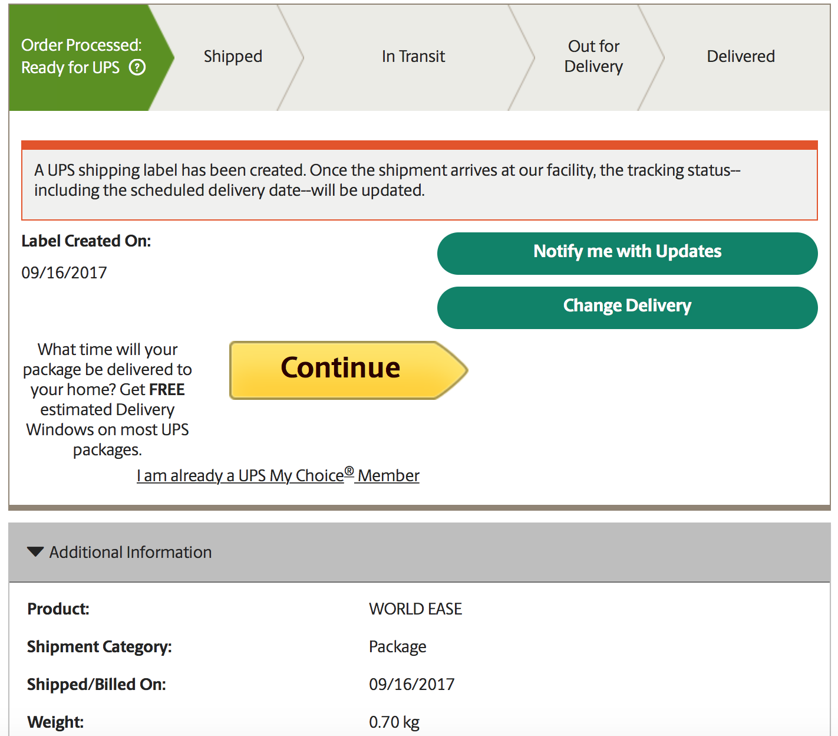Image resolution: width=838 pixels, height=736 pixels.
Task: Click Notify me with Updates button
Action: pyautogui.click(x=628, y=254)
